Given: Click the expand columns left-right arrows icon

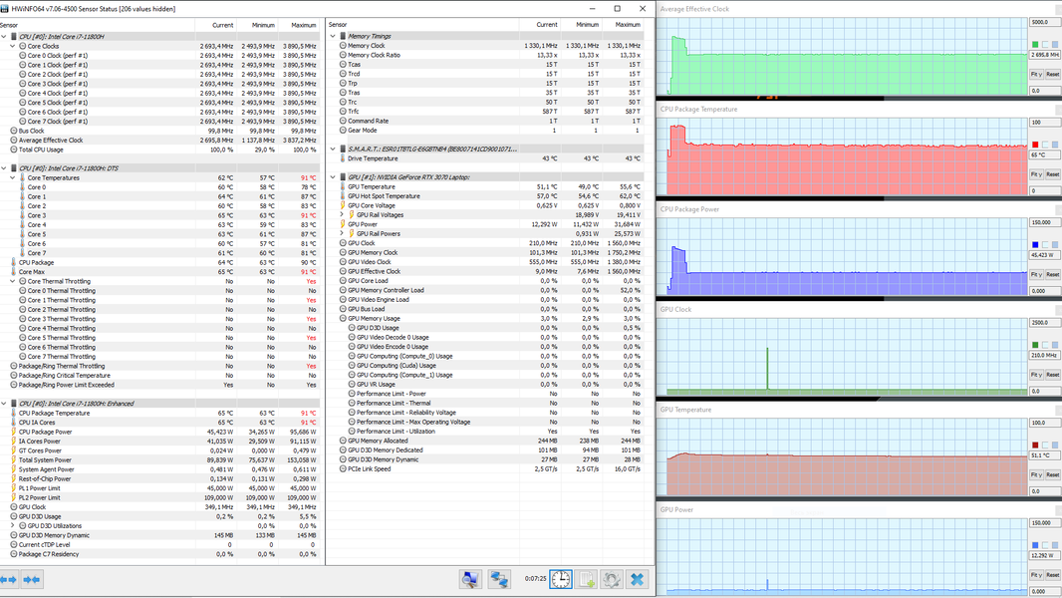Looking at the screenshot, I should pyautogui.click(x=9, y=580).
